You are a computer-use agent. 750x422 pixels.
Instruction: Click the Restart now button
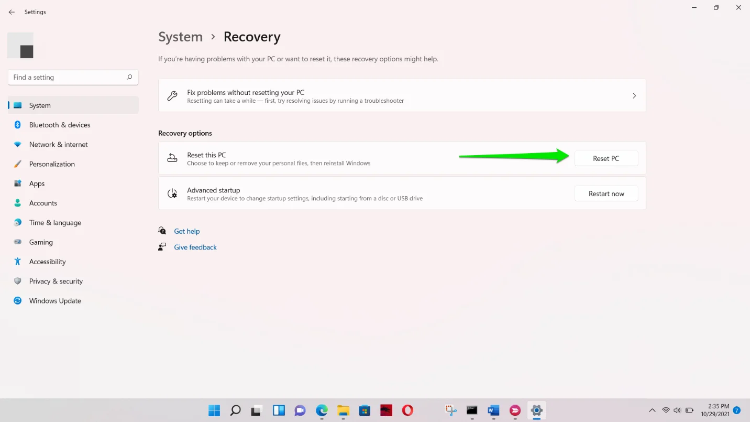click(x=606, y=193)
